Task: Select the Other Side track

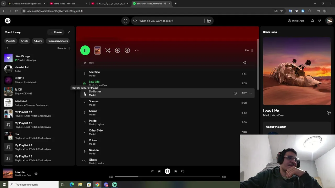Action: coord(167,132)
